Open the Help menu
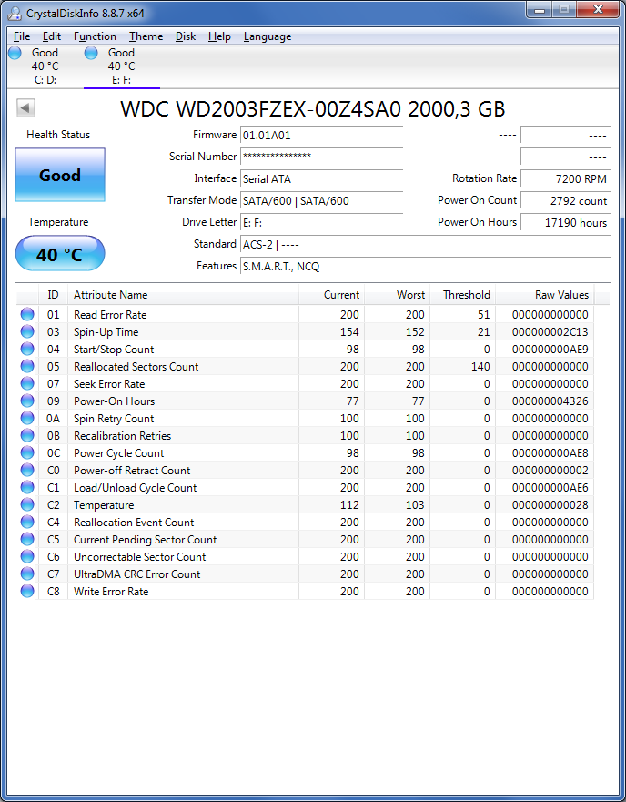This screenshot has width=626, height=802. click(219, 36)
